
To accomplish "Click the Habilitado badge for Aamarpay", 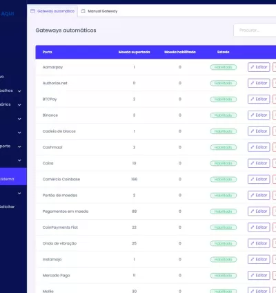I will (223, 67).
